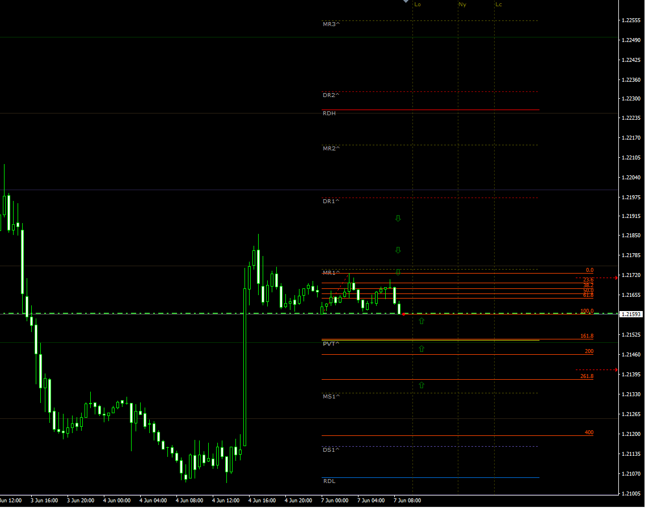Viewport: 645px width, 508px height.
Task: Click 1.22040 on the price scale
Action: pos(631,178)
